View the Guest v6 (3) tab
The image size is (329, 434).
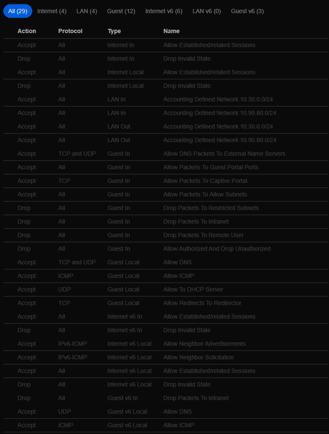247,11
